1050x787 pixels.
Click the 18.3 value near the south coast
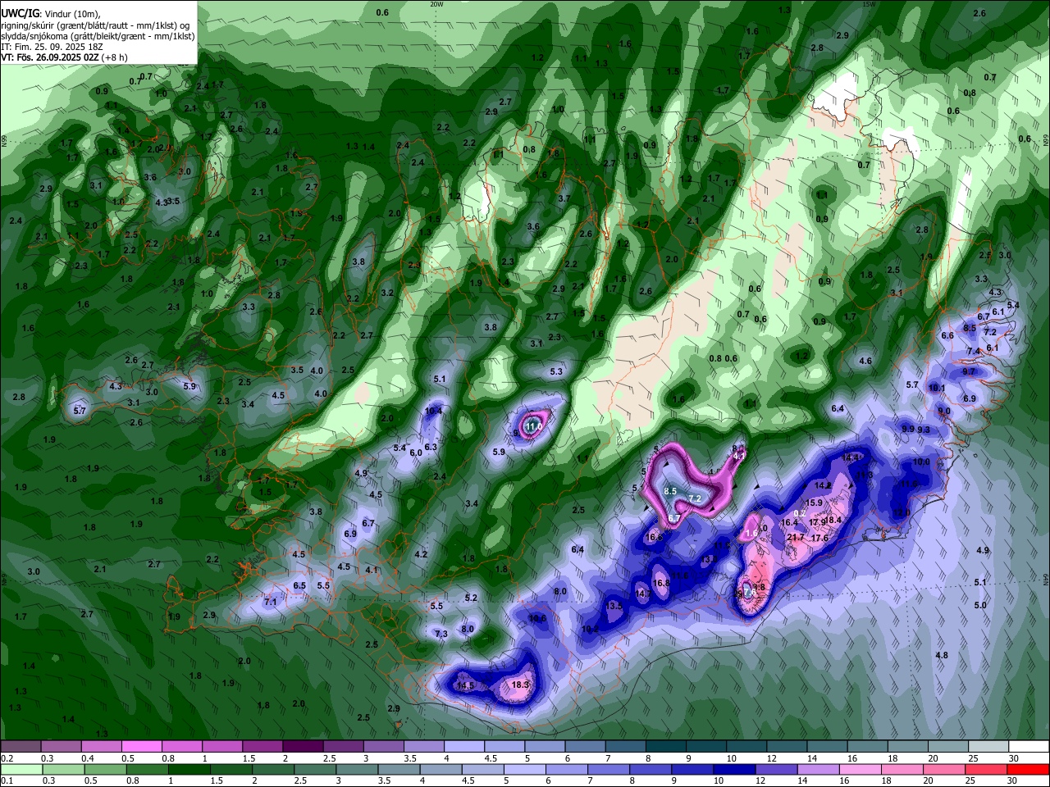coord(520,685)
